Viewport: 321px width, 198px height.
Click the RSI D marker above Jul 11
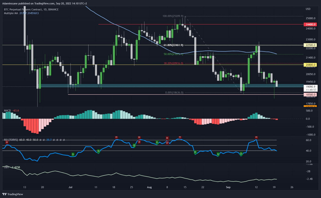coord(98,151)
